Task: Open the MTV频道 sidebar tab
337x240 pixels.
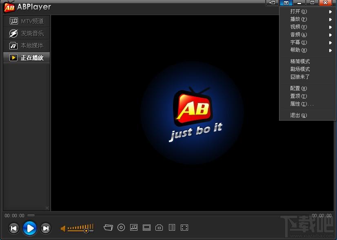Action: (x=27, y=21)
